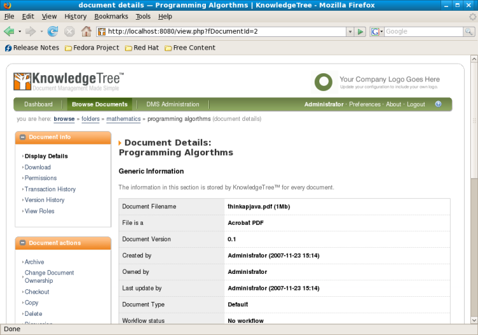This screenshot has height=335, width=478.
Task: Open the URL history dropdown
Action: coord(351,32)
